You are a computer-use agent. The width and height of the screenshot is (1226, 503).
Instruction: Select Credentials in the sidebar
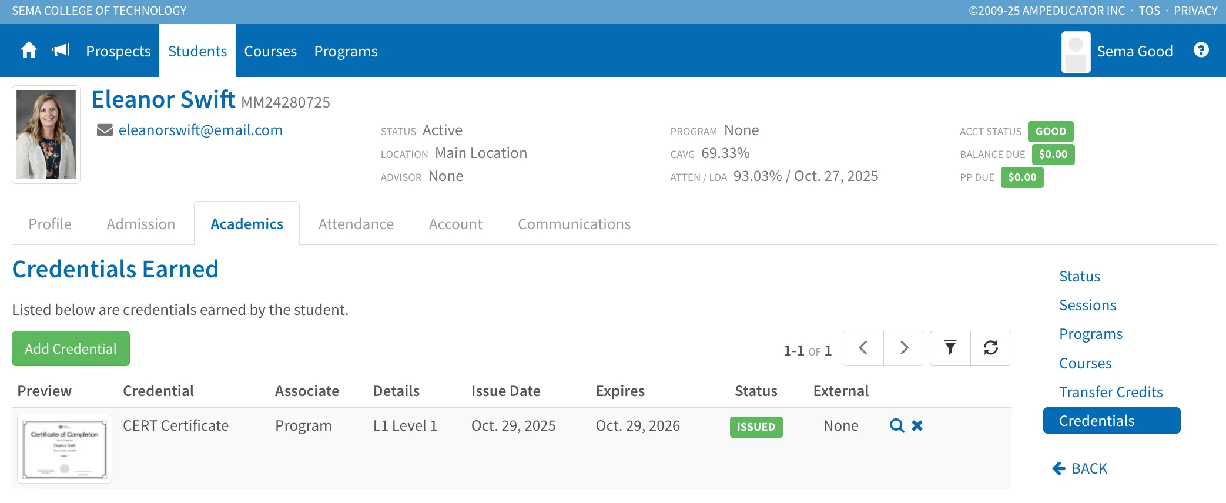[1112, 421]
